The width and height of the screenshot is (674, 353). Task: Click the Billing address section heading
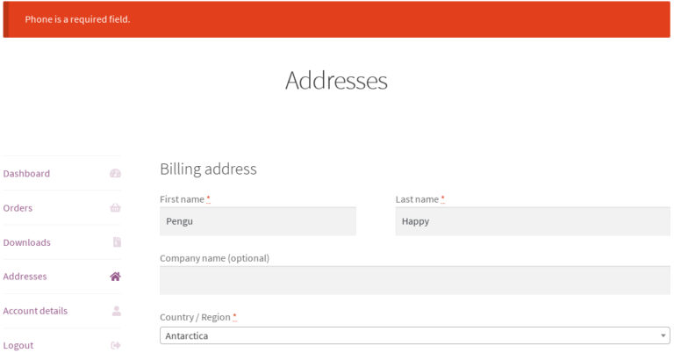click(208, 169)
